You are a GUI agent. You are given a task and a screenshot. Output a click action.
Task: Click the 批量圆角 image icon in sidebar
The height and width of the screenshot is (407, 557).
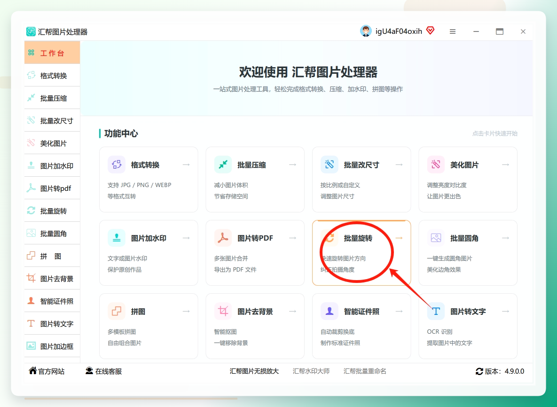point(31,233)
